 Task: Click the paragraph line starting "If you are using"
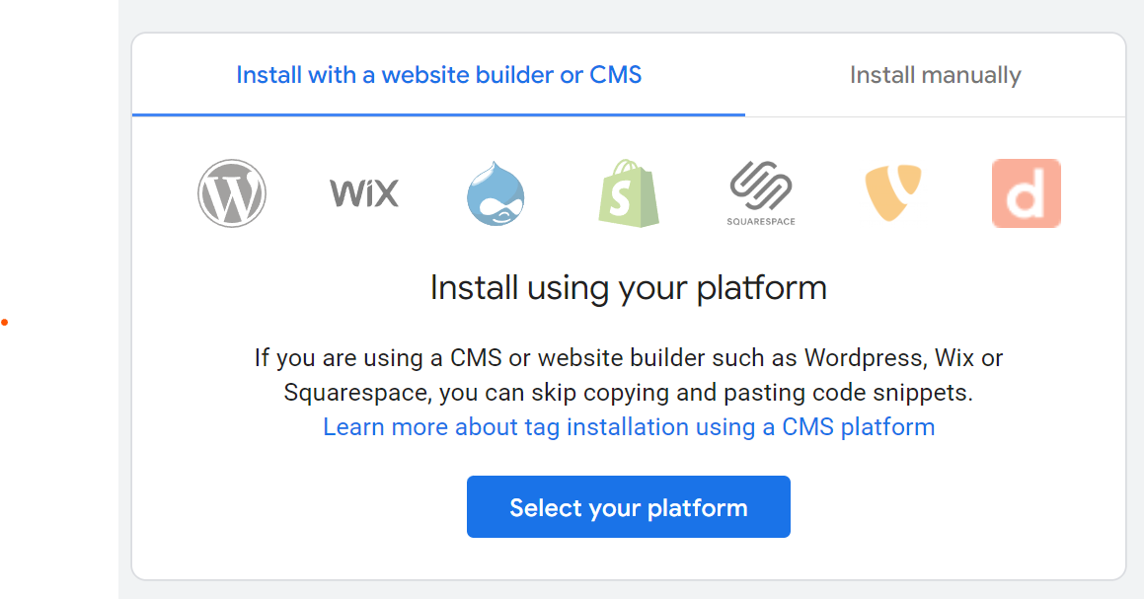(x=629, y=357)
